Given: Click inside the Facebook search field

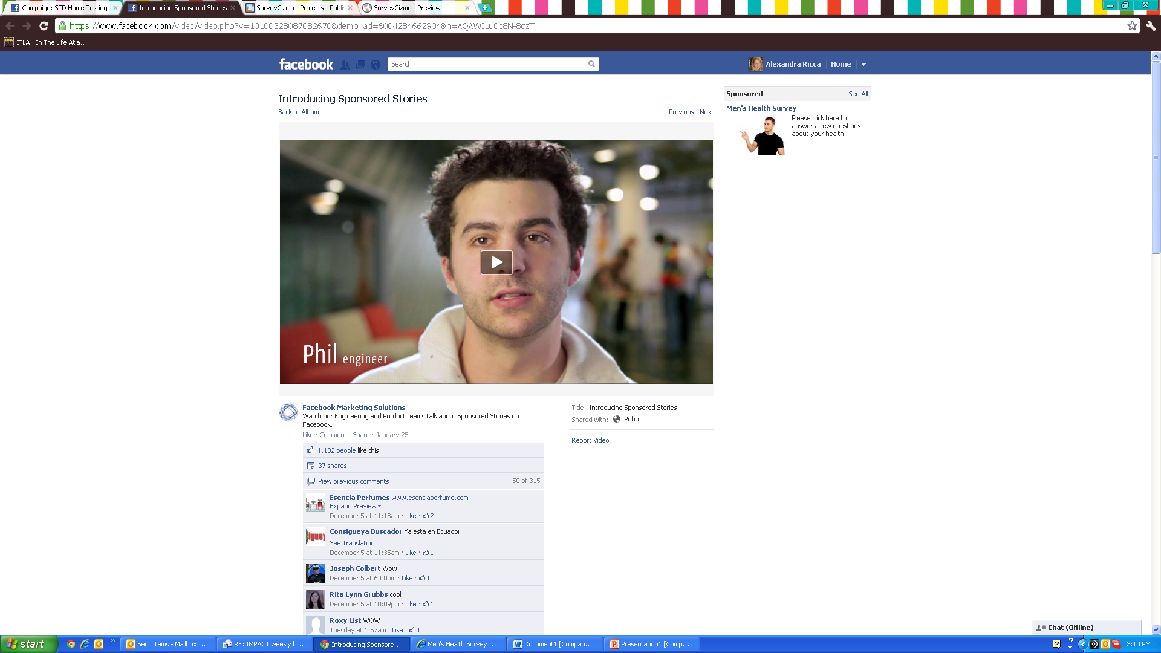Looking at the screenshot, I should pos(486,64).
